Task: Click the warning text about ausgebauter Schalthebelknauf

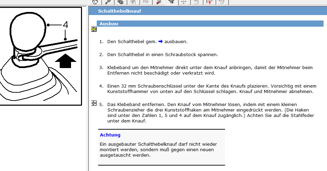Action: click(158, 149)
